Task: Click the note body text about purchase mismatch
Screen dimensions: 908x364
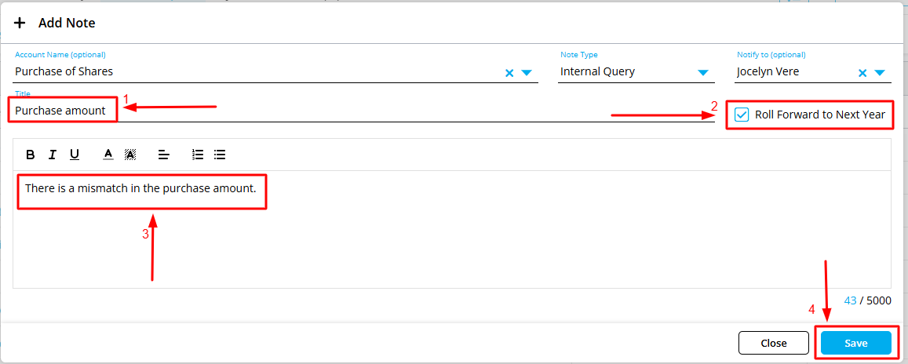Action: [x=140, y=189]
